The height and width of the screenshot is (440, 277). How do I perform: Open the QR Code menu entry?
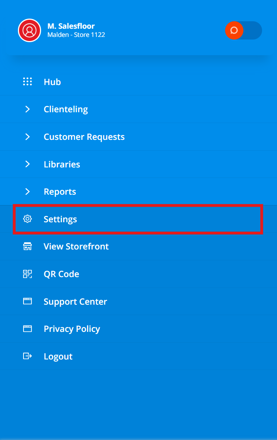[x=61, y=274]
